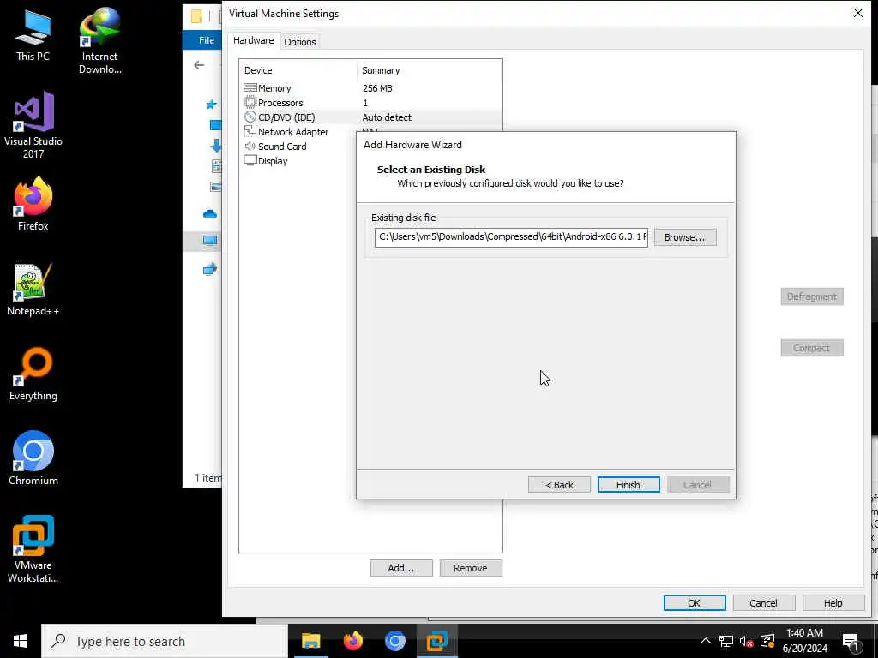
Task: Click Auto detect summary for CD/DVD
Action: [387, 117]
